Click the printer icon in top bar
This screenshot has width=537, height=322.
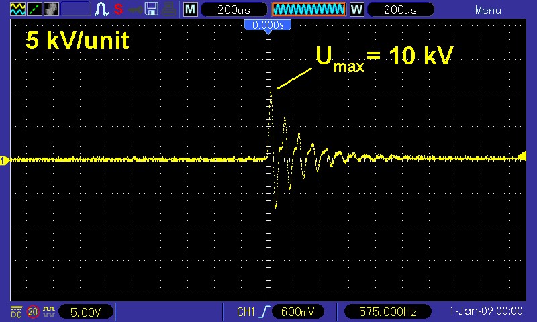click(x=168, y=10)
